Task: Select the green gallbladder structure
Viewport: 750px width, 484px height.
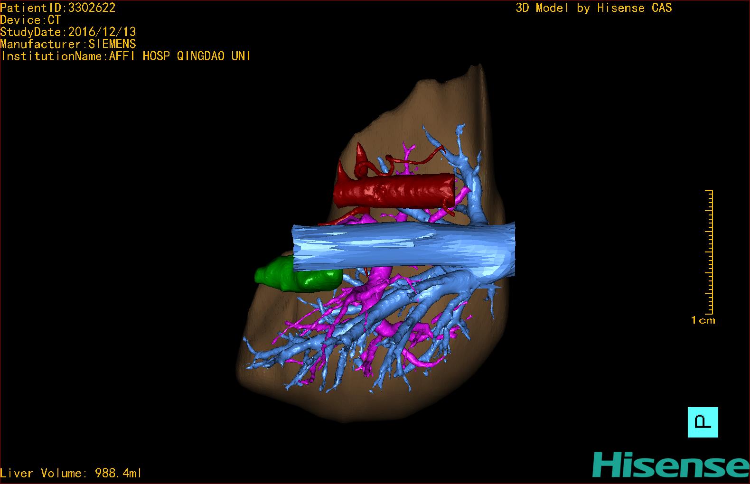Action: pyautogui.click(x=298, y=274)
